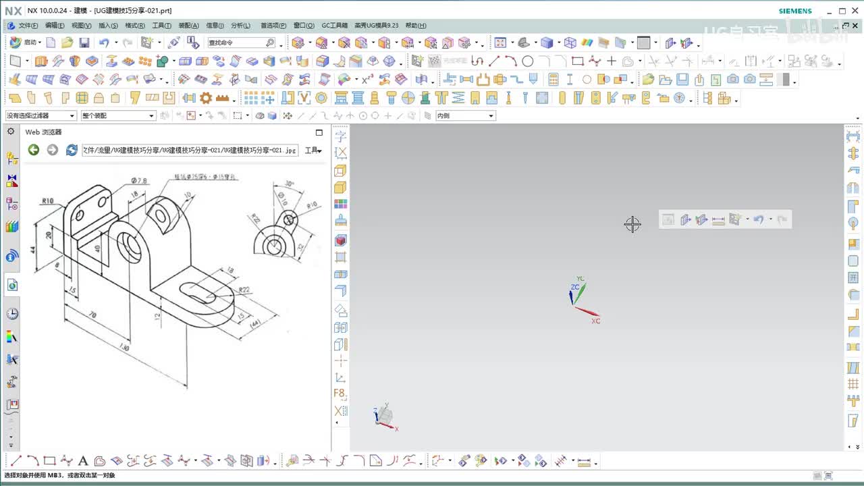Select the Point plus tool in top toolbar
Image resolution: width=864 pixels, height=486 pixels.
612,61
